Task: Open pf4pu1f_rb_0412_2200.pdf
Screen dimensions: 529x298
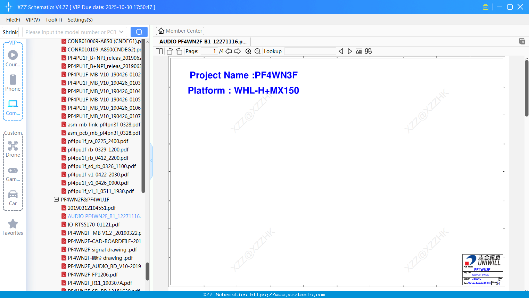Action: [95, 158]
